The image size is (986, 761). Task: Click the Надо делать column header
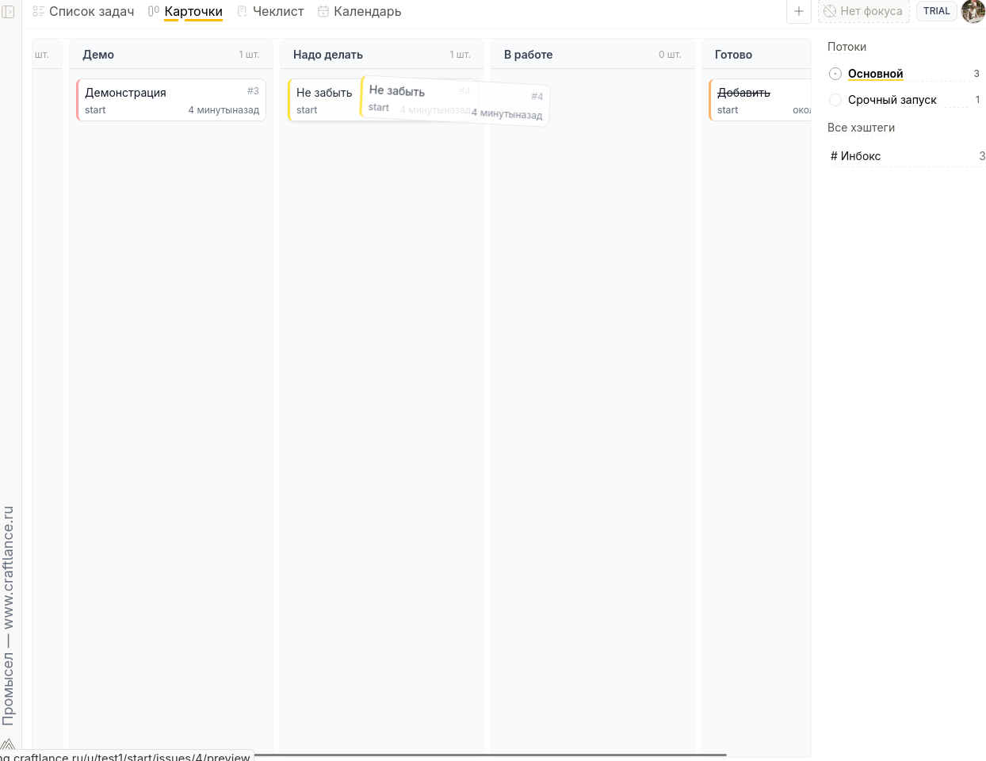point(328,55)
